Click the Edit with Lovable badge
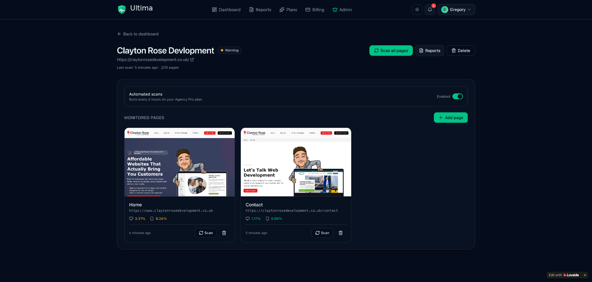Screen dimensions: 592x282 pyautogui.click(x=564, y=275)
